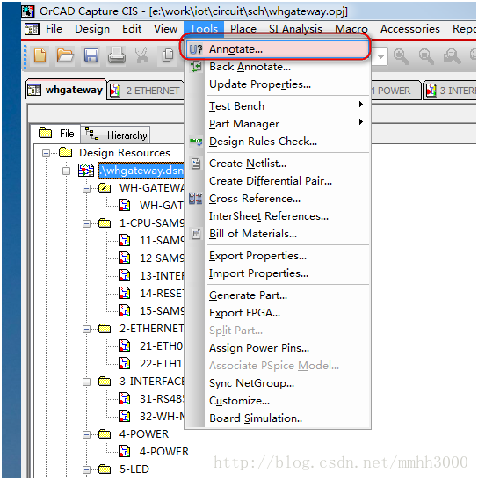
Task: Click the 31-RS485 schematic page icon
Action: tap(125, 398)
